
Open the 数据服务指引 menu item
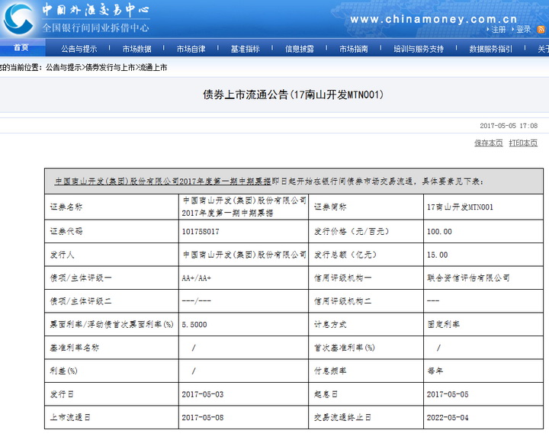pos(491,49)
